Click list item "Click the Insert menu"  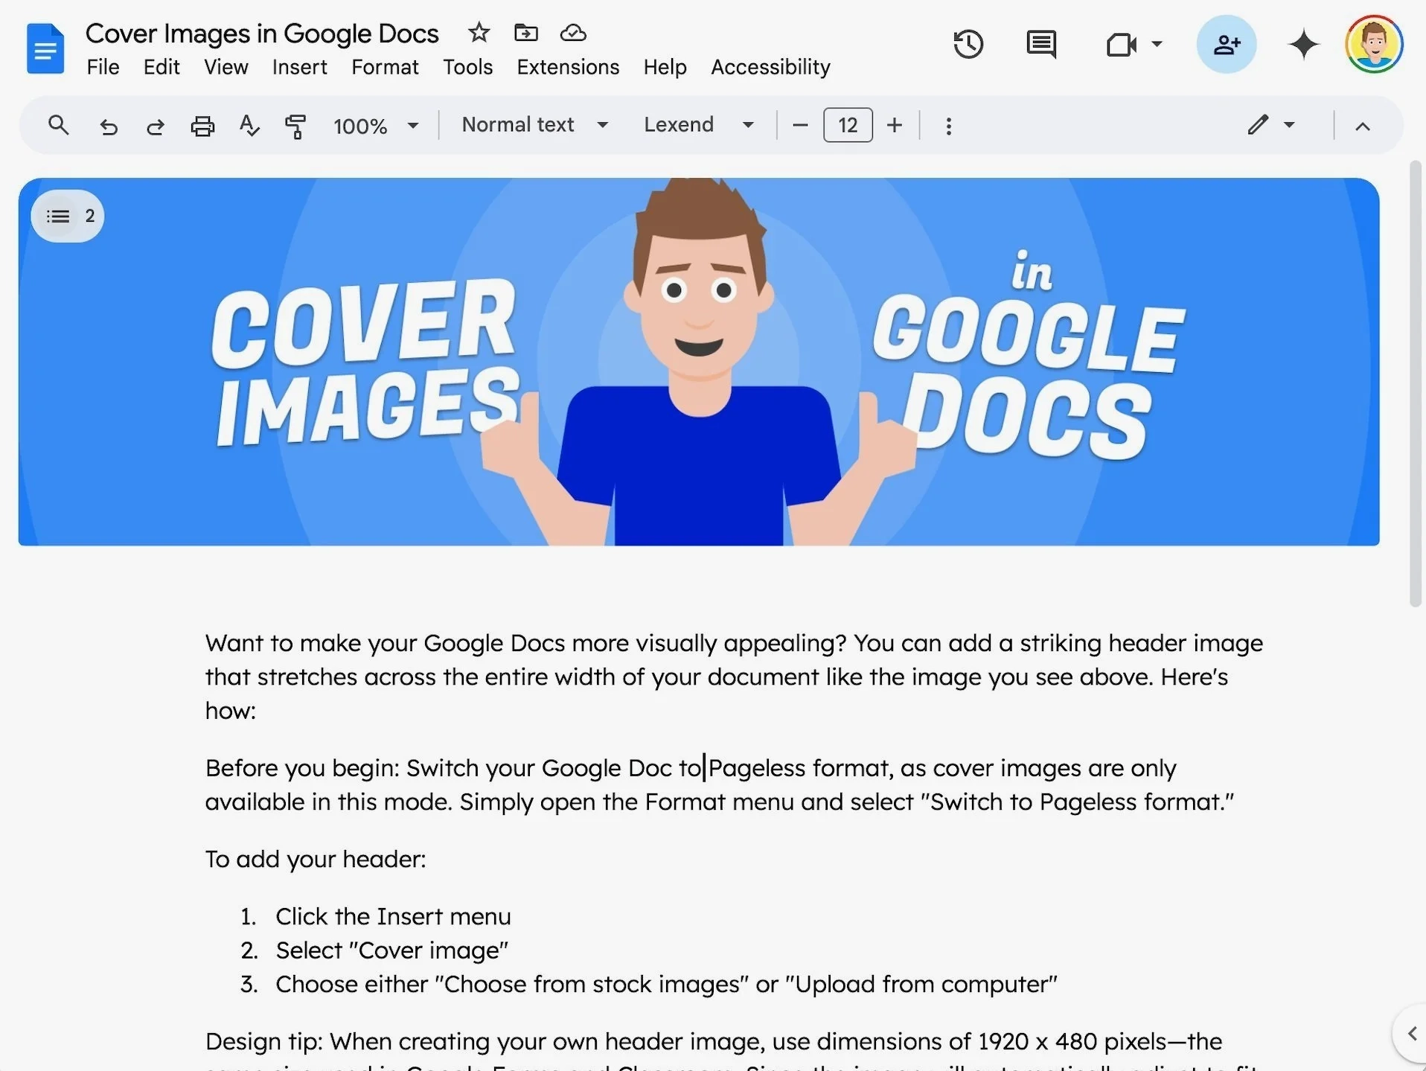tap(393, 916)
